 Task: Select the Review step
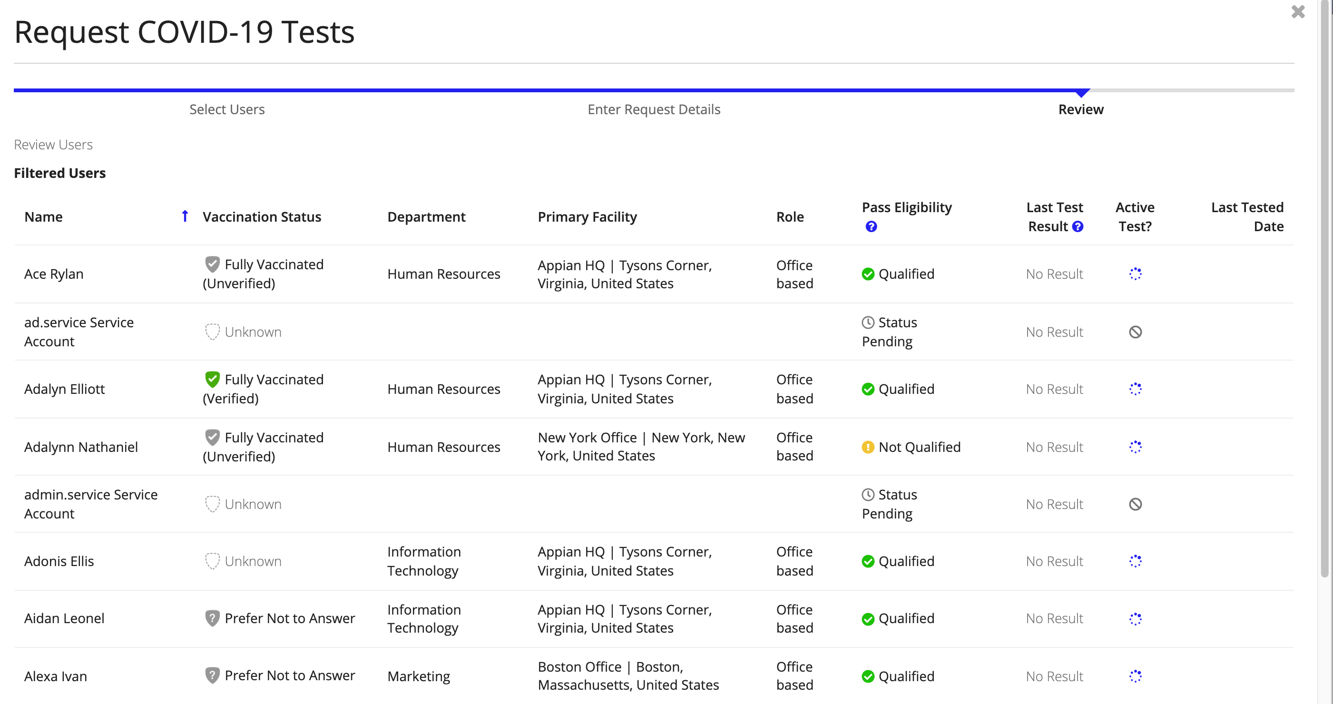[1080, 109]
